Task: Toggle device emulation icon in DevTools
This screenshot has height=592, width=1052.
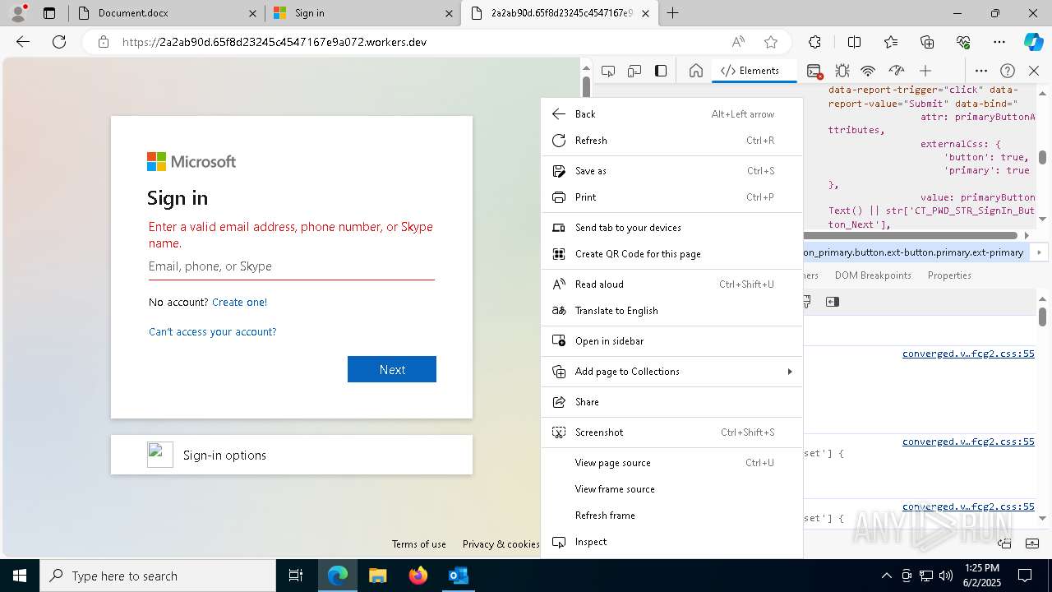Action: tap(634, 71)
